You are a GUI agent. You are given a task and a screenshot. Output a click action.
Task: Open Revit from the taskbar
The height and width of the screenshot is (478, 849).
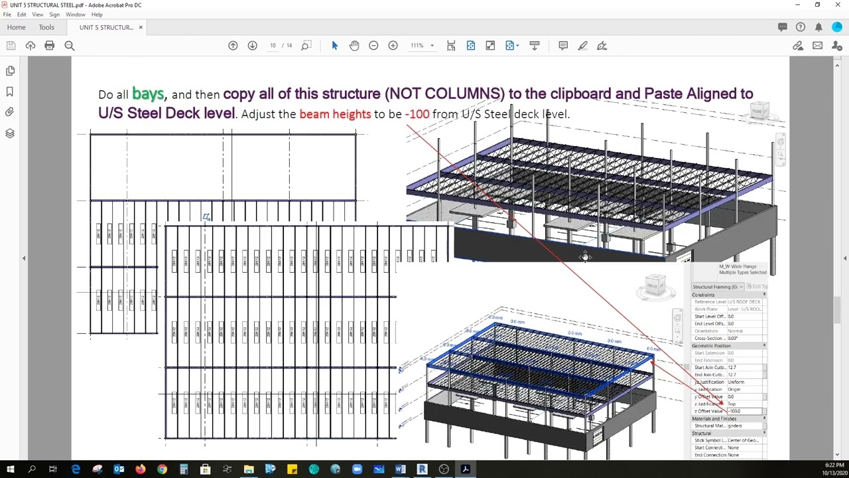(x=422, y=469)
